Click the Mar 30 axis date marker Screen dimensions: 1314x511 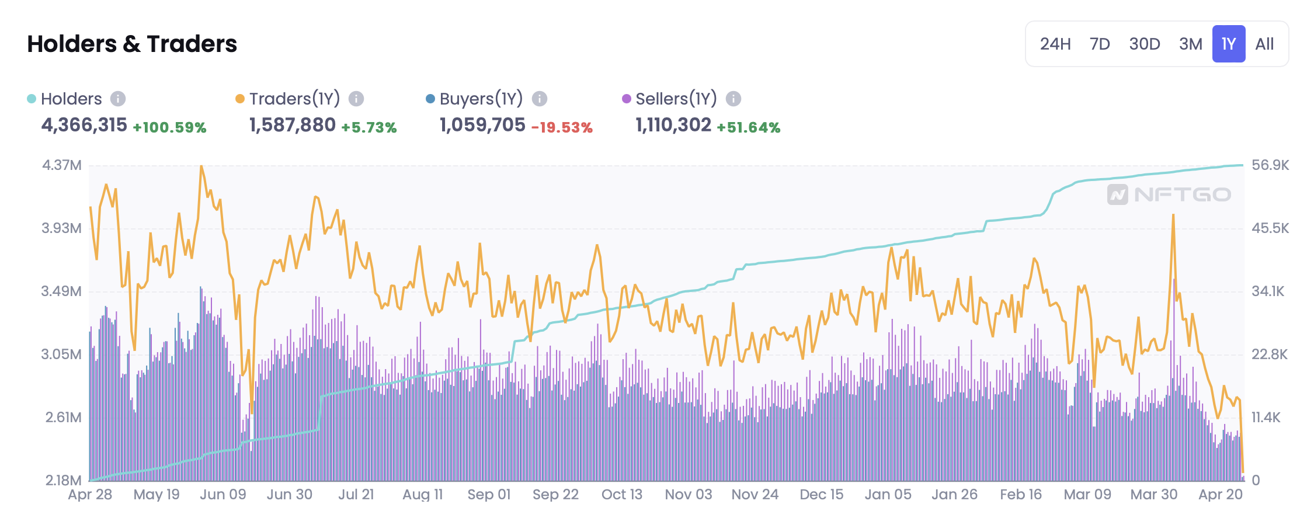1154,495
